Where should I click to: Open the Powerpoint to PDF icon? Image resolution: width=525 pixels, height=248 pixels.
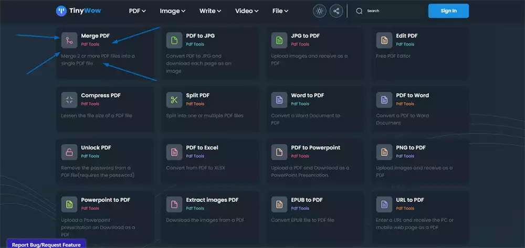(69, 204)
